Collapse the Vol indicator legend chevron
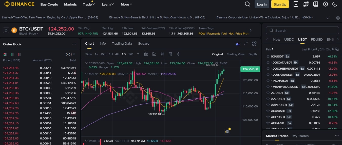The height and width of the screenshot is (145, 342). [x=86, y=141]
